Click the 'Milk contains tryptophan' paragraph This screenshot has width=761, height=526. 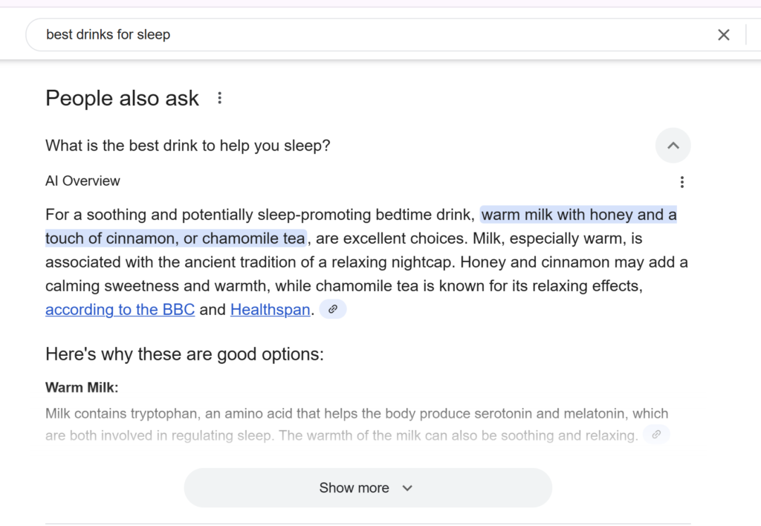pos(357,424)
